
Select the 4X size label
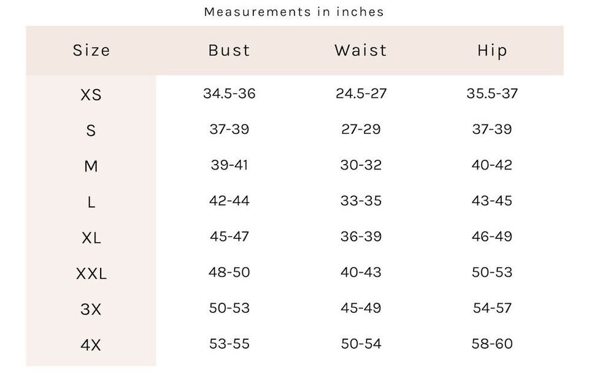point(91,345)
